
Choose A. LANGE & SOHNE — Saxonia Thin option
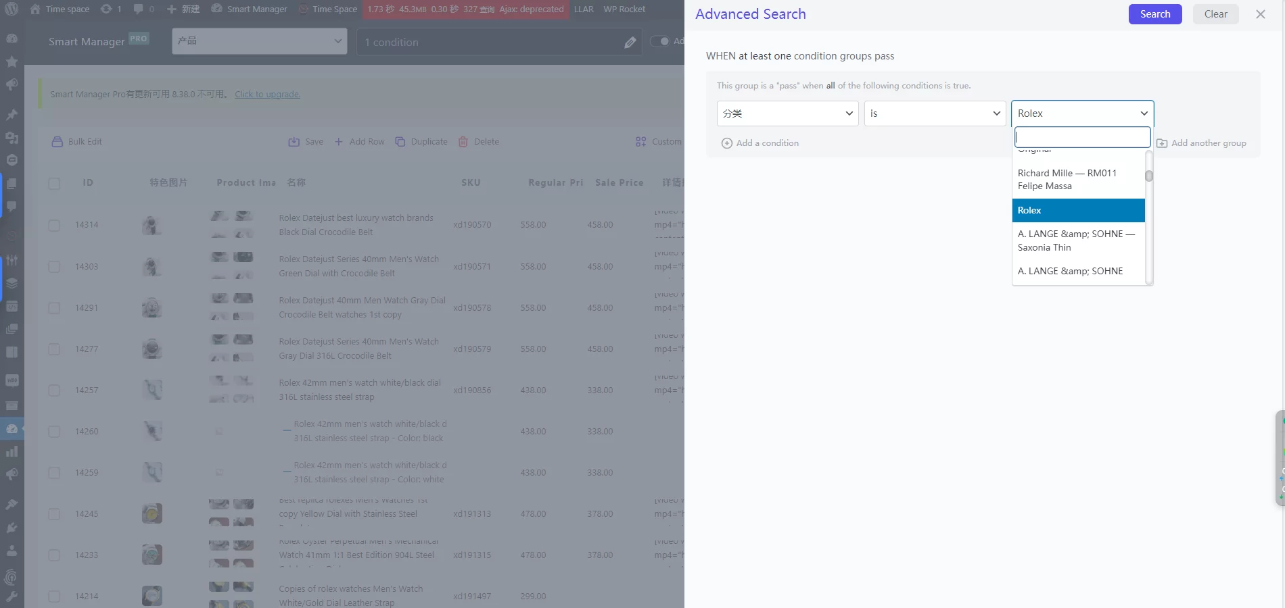pos(1078,240)
